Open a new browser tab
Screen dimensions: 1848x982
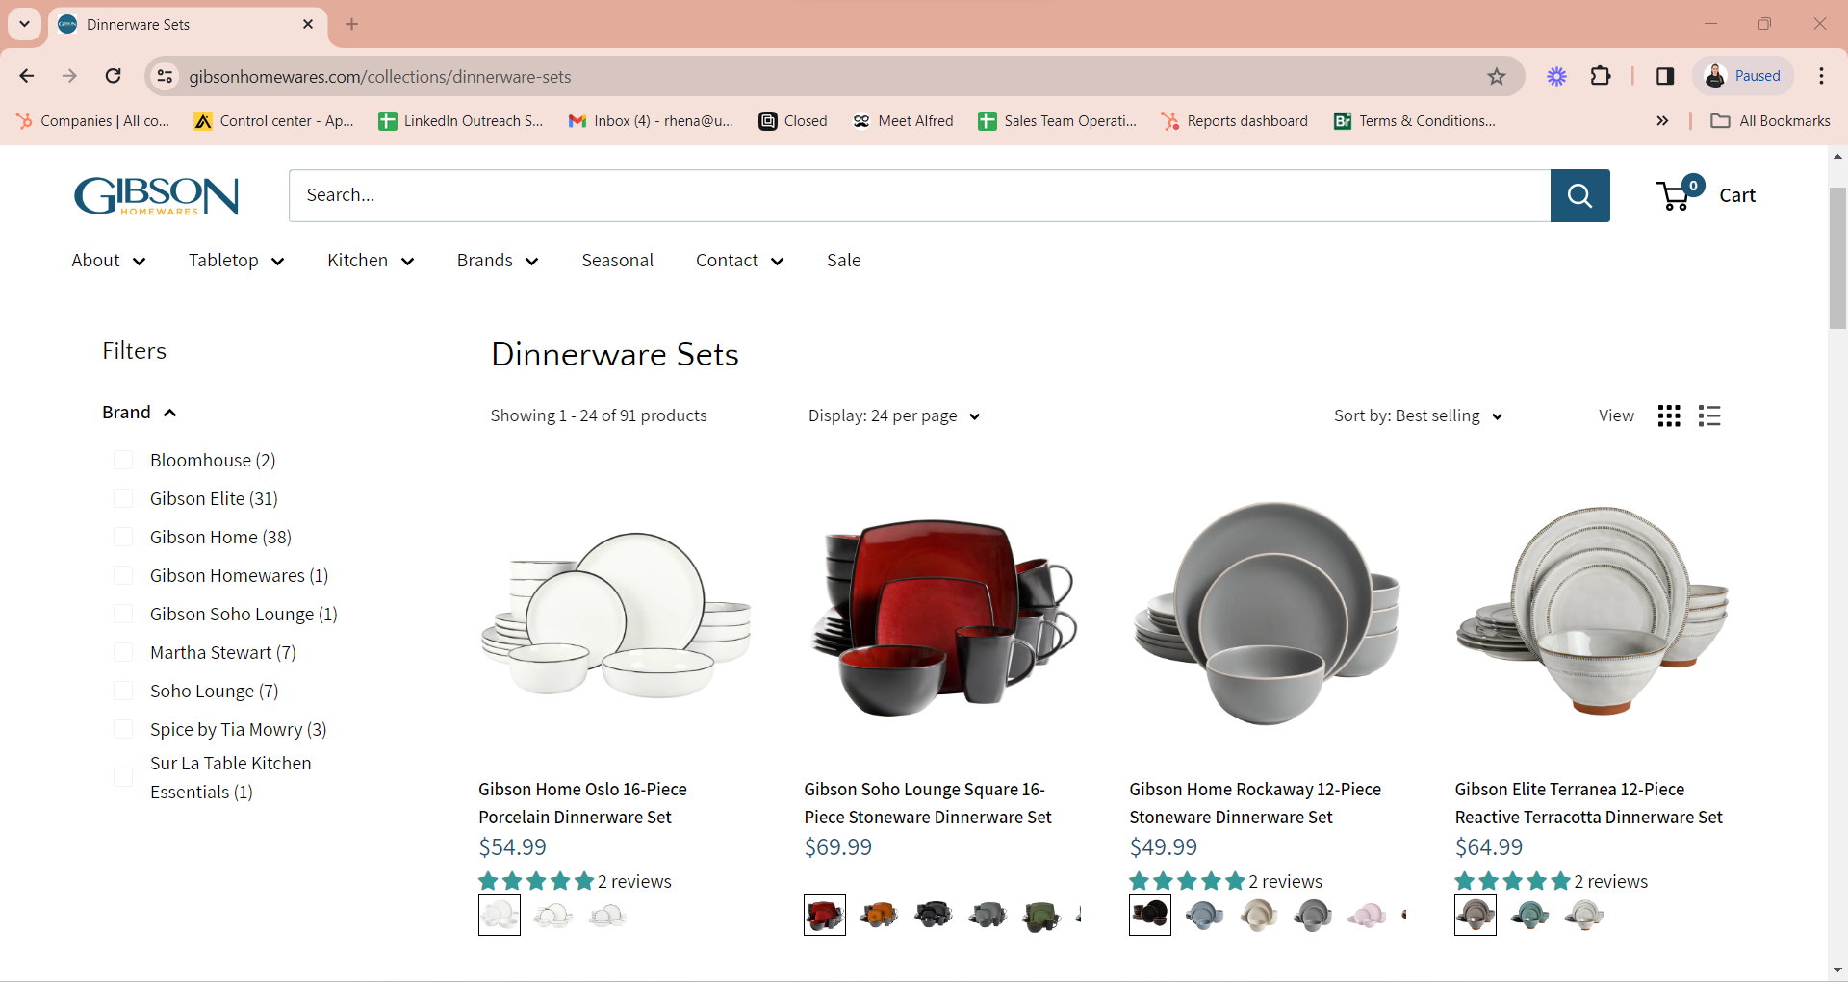coord(352,24)
